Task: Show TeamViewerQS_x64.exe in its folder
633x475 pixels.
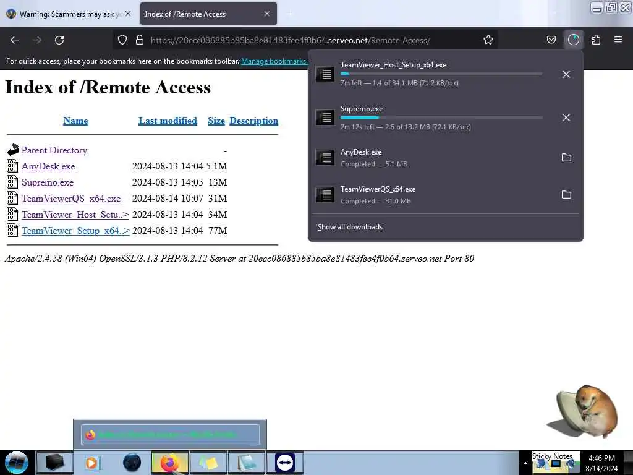Action: tap(566, 195)
